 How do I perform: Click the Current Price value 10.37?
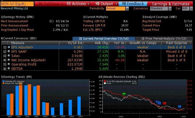(188, 25)
